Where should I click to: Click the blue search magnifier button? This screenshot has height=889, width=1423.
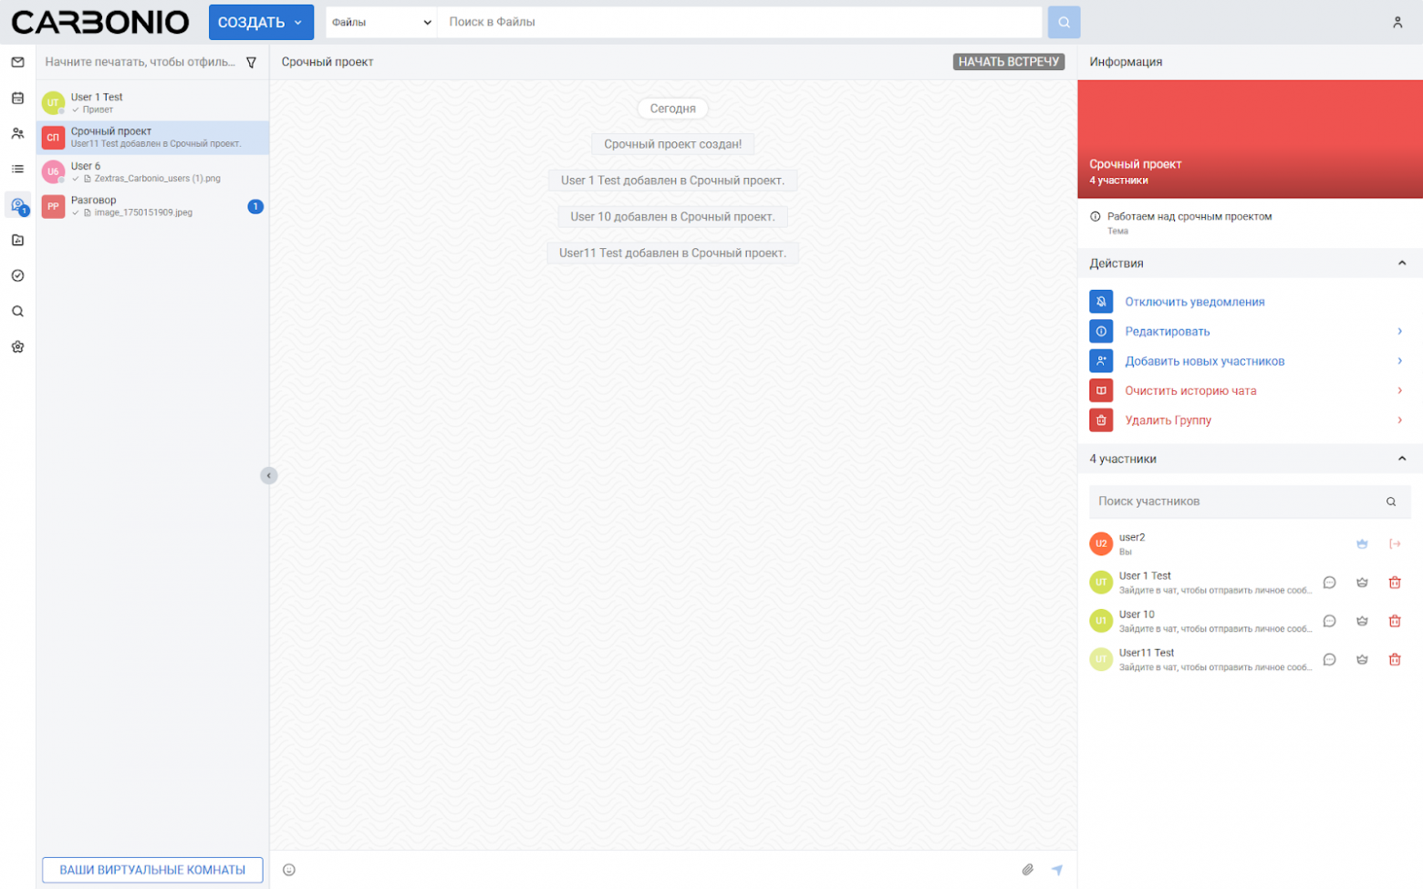pos(1064,22)
